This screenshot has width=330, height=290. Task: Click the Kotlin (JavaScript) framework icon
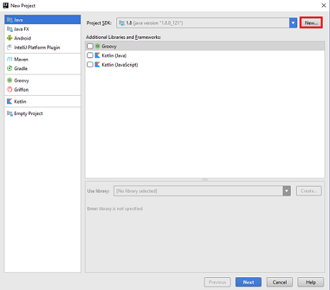pos(97,65)
